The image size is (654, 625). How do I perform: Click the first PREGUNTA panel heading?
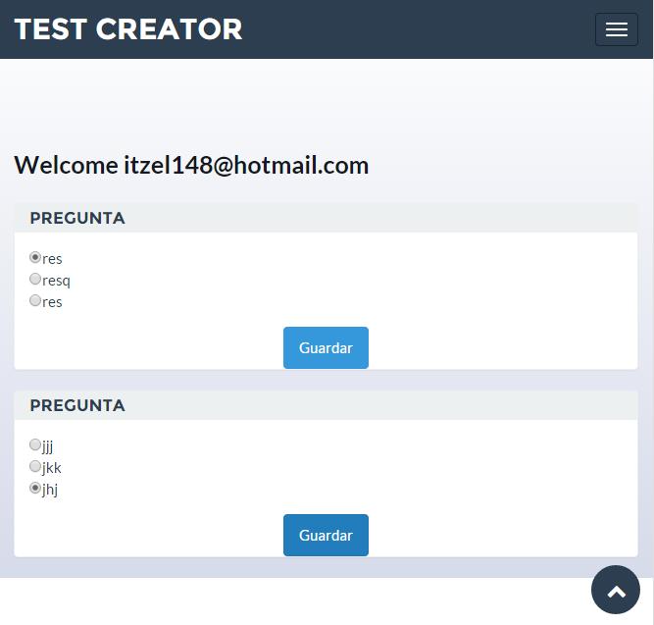tap(77, 218)
